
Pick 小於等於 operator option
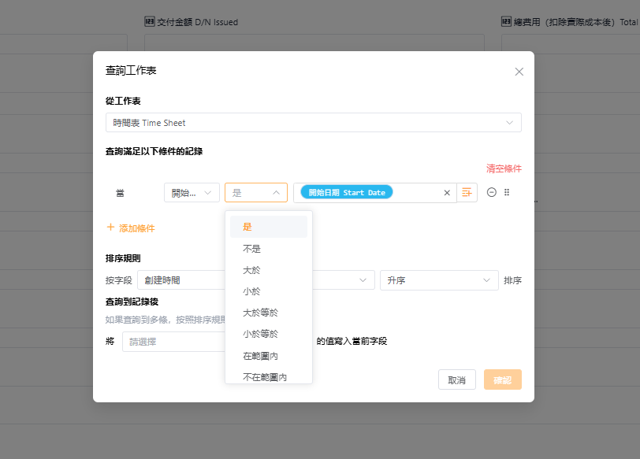pyautogui.click(x=261, y=334)
